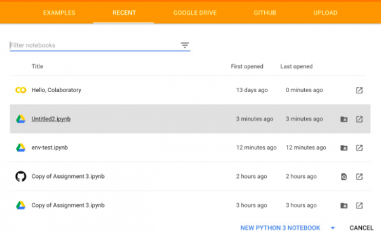This screenshot has width=381, height=237.
Task: Click the last-opened '2 hours ago' cell
Action: pos(301,176)
